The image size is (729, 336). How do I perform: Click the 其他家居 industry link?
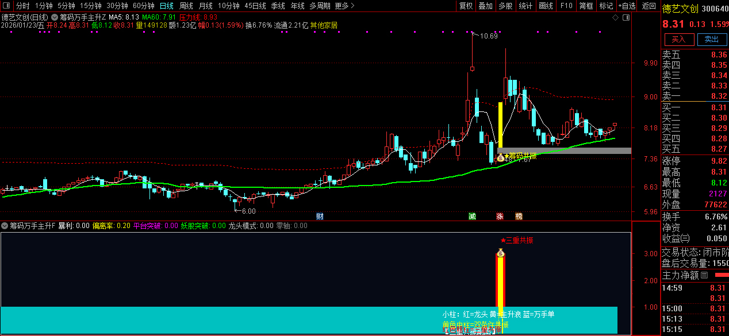324,25
